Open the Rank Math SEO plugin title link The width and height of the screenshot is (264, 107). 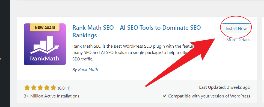point(137,31)
